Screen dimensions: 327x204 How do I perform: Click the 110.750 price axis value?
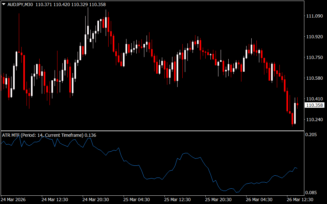tap(315, 58)
